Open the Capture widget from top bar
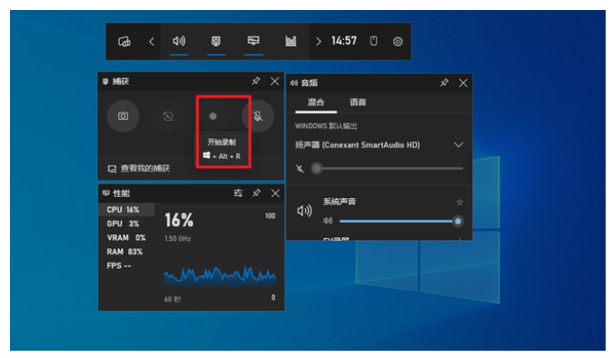Image resolution: width=612 pixels, height=358 pixels. (x=216, y=41)
